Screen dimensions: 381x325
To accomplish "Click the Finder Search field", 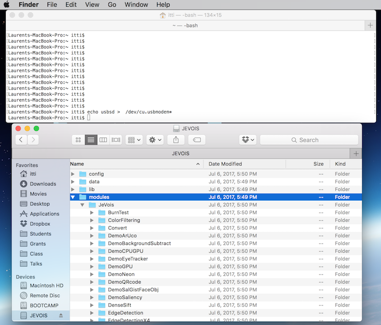I will pos(309,140).
